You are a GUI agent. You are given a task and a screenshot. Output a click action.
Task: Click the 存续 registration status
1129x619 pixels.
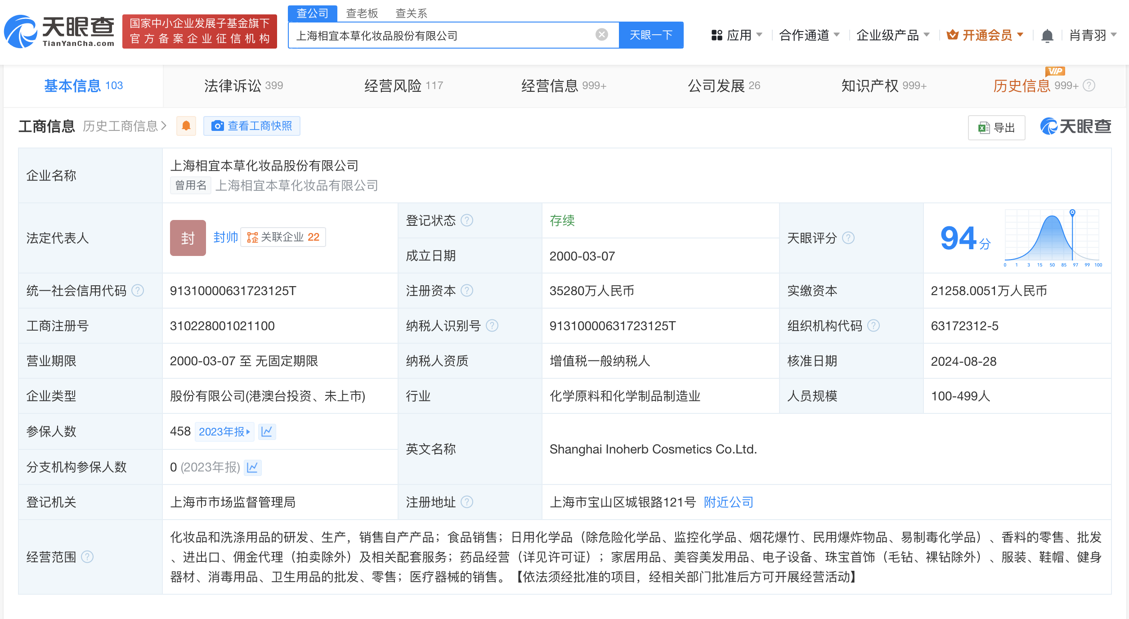562,220
